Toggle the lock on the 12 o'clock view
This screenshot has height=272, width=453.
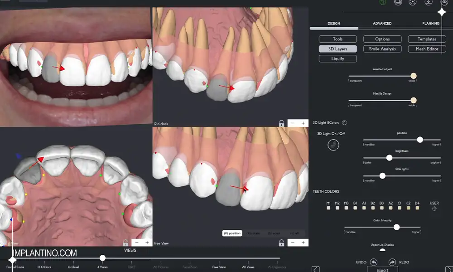pos(281,123)
